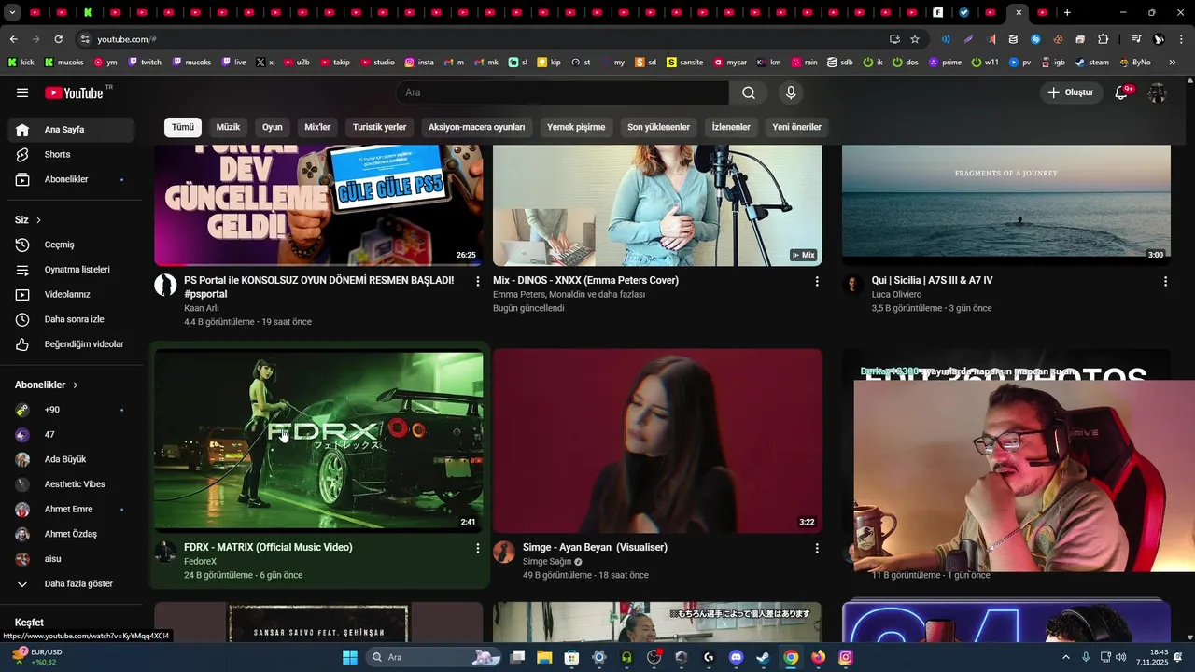
Task: Select the Müzik filter chip
Action: 229,127
